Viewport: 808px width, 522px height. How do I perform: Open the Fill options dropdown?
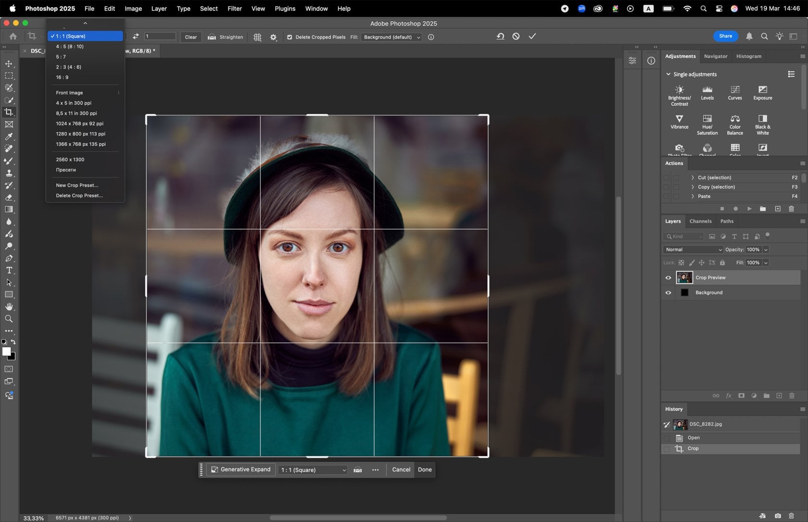coord(391,37)
